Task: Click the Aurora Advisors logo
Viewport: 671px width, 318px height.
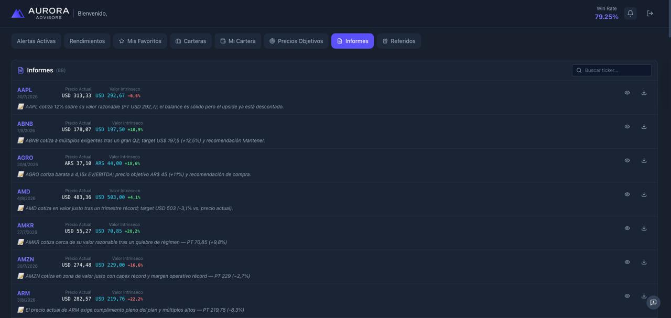Action: pyautogui.click(x=40, y=13)
